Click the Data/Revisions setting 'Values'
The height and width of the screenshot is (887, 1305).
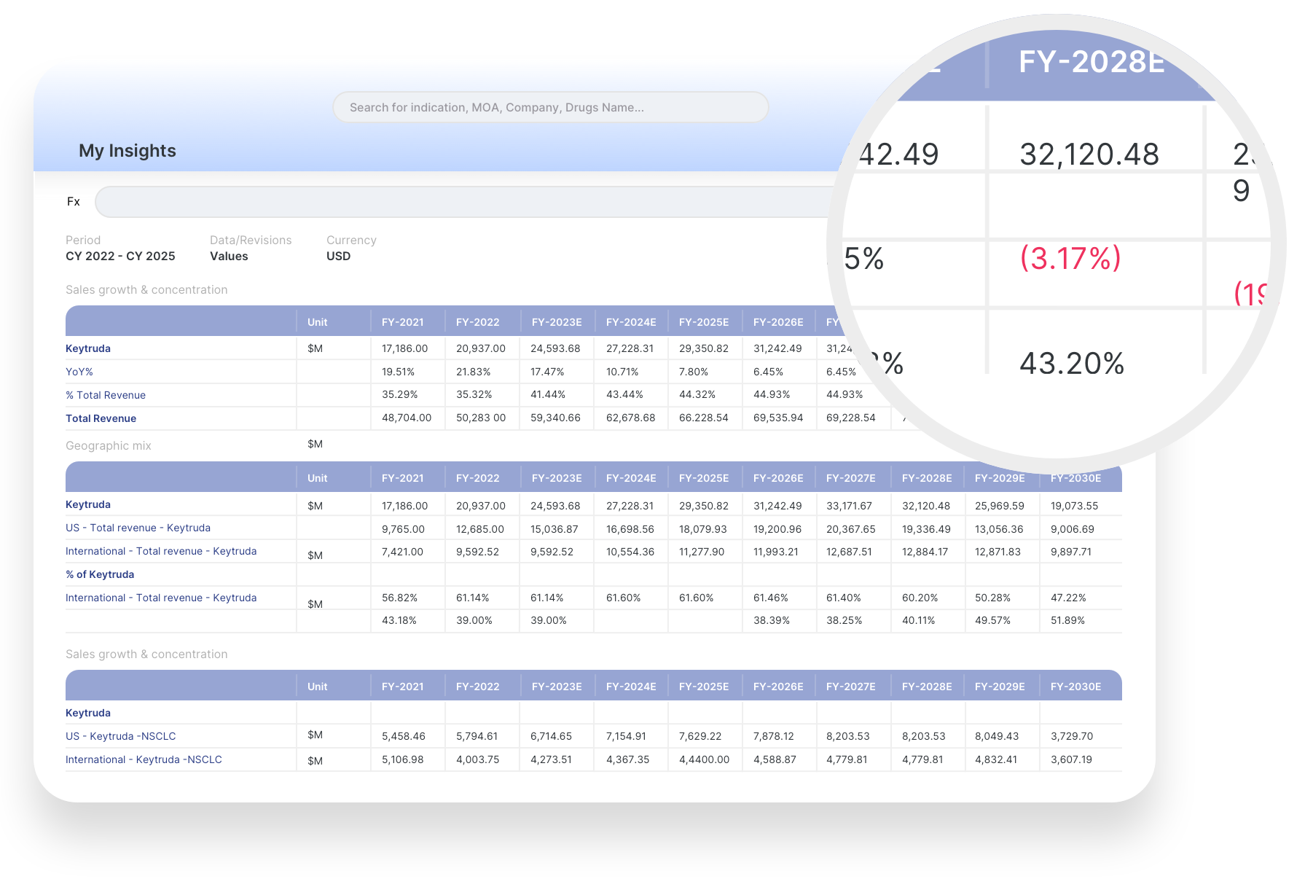[x=229, y=257]
